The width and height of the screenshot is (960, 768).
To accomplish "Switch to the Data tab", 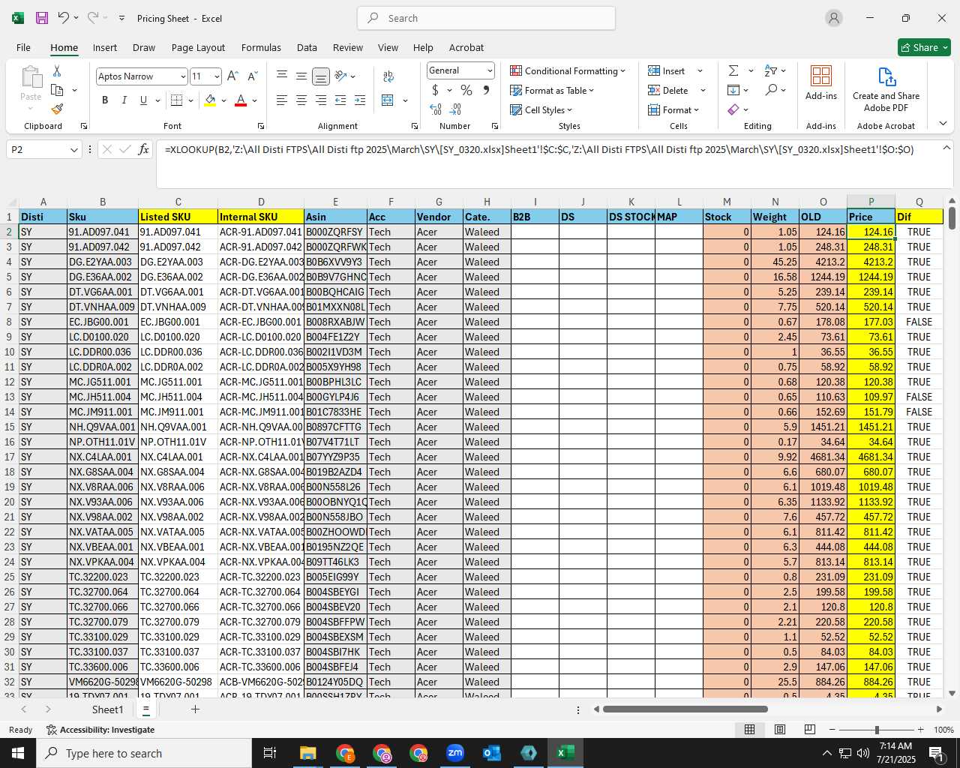I will [x=307, y=47].
